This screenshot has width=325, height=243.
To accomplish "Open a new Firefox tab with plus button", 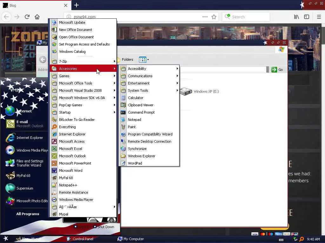I will (76, 5).
